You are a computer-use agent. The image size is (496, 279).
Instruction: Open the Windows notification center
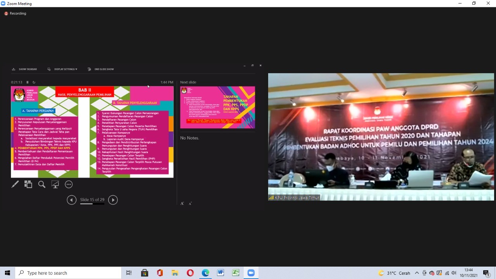(x=486, y=273)
